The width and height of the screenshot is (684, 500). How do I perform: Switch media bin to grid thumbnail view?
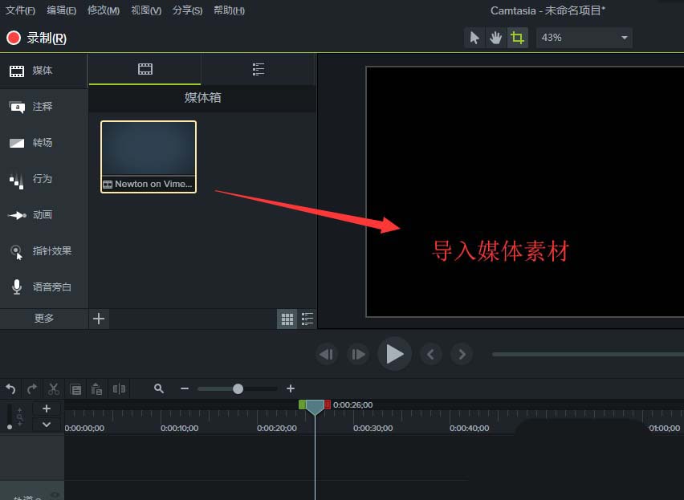287,319
